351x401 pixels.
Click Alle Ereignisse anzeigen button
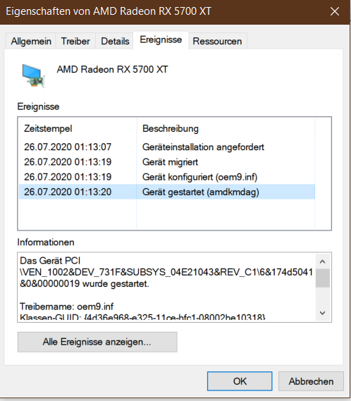coord(97,342)
